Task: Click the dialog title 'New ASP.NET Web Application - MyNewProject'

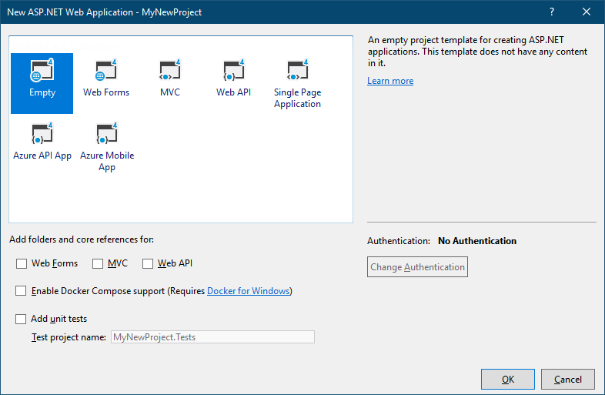Action: [104, 12]
